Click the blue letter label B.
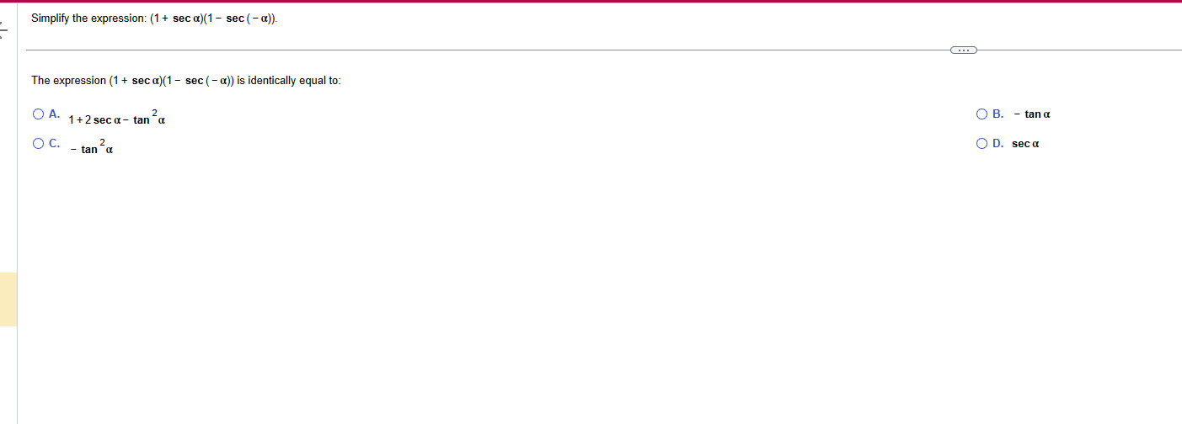 (x=997, y=114)
